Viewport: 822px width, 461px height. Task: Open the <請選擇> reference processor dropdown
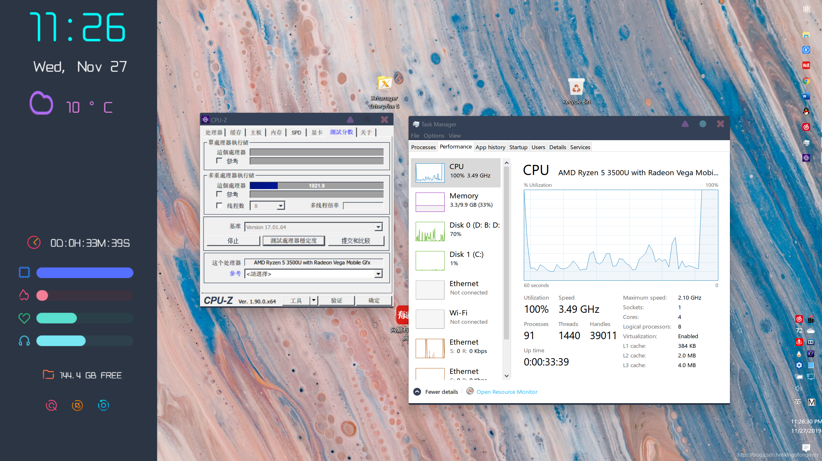click(x=378, y=274)
